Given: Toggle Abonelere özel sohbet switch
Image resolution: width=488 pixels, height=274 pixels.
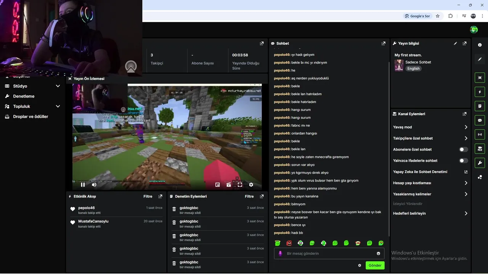Looking at the screenshot, I should (x=464, y=150).
